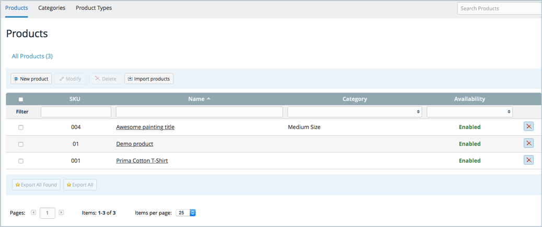Open the Product Types tab

click(x=94, y=8)
